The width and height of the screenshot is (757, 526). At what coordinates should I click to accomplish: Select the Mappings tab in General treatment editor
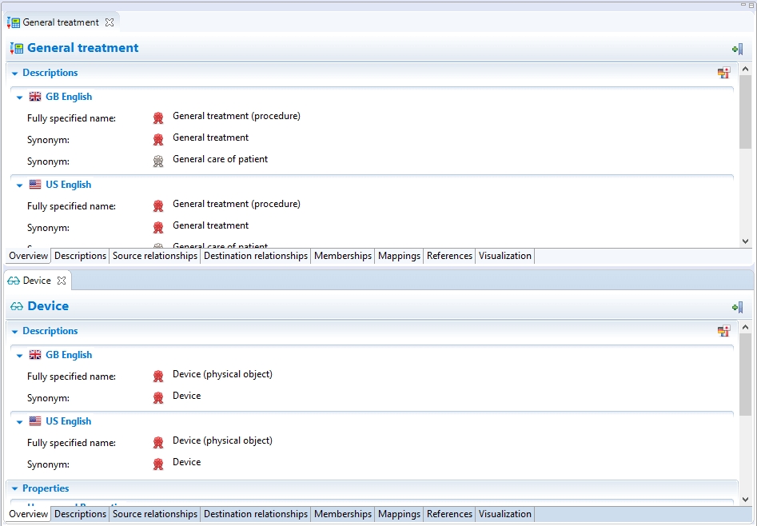click(399, 256)
